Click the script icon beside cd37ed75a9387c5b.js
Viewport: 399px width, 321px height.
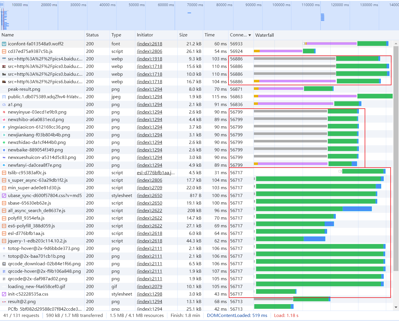[x=4, y=51]
